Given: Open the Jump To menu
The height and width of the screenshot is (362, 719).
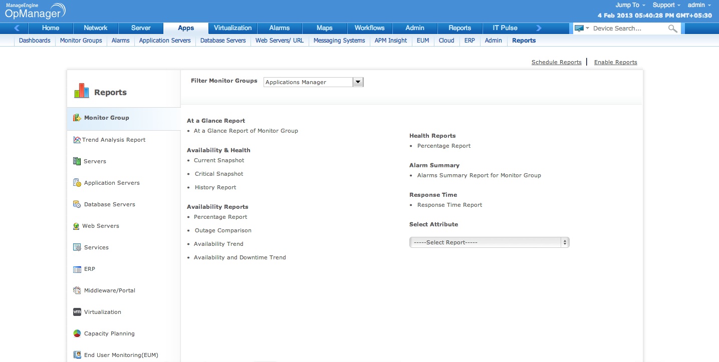Looking at the screenshot, I should click(630, 5).
